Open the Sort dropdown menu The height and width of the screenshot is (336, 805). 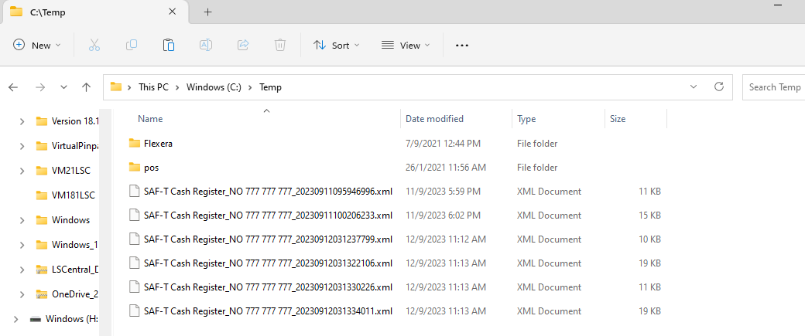337,46
